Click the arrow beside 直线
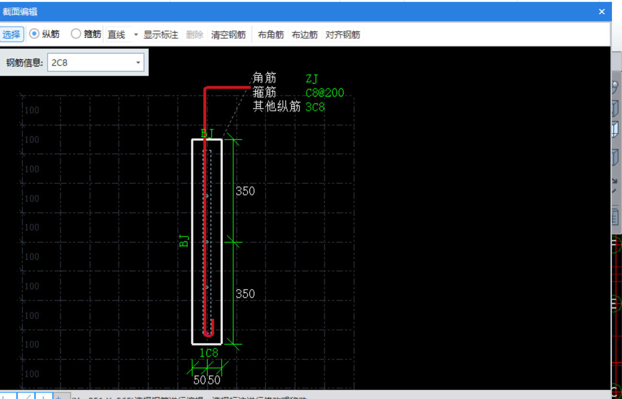The width and height of the screenshot is (622, 399). pos(136,35)
